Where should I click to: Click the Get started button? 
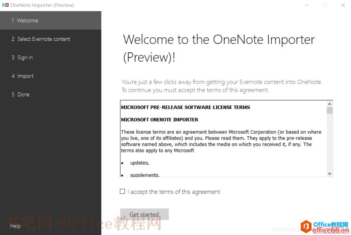point(144,214)
